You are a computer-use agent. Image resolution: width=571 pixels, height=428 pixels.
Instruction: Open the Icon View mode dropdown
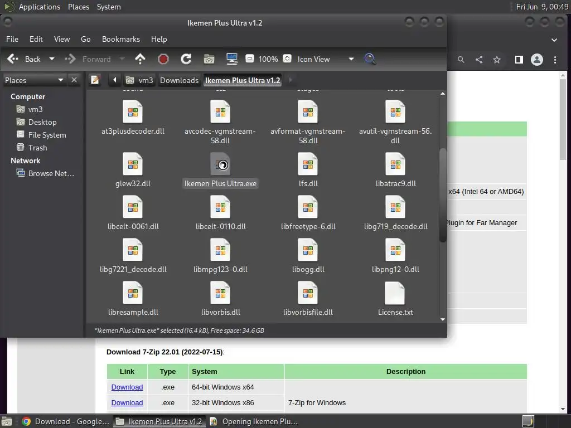point(326,59)
